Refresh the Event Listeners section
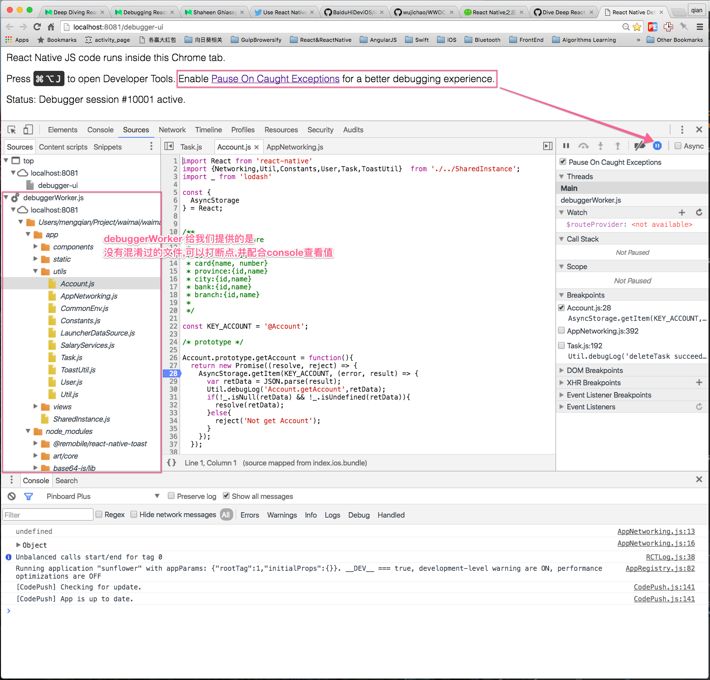This screenshot has height=680, width=710. [x=699, y=406]
